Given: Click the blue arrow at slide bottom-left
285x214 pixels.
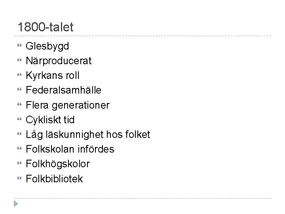Looking at the screenshot, I should 16,204.
